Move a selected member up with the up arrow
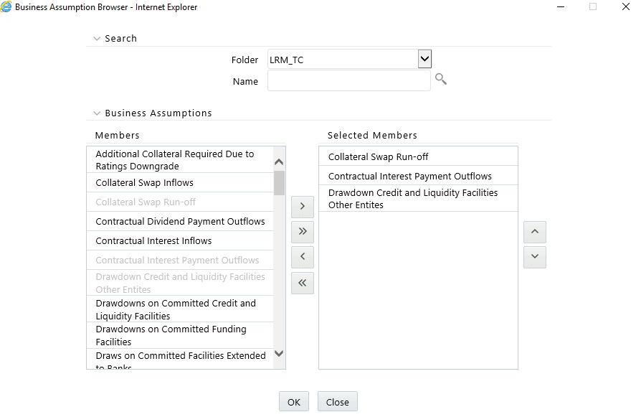Screen dimensions: 636x417 pos(534,232)
